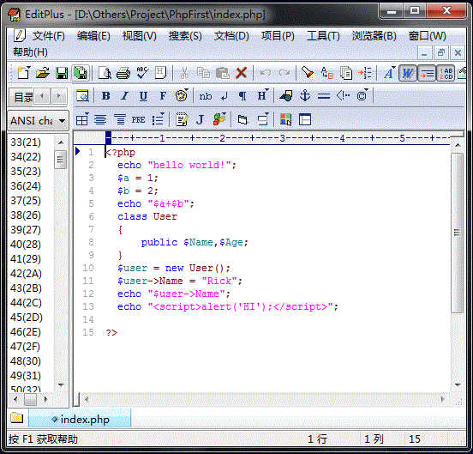This screenshot has width=473, height=454.
Task: Click the Find flashlight icon
Action: (308, 73)
